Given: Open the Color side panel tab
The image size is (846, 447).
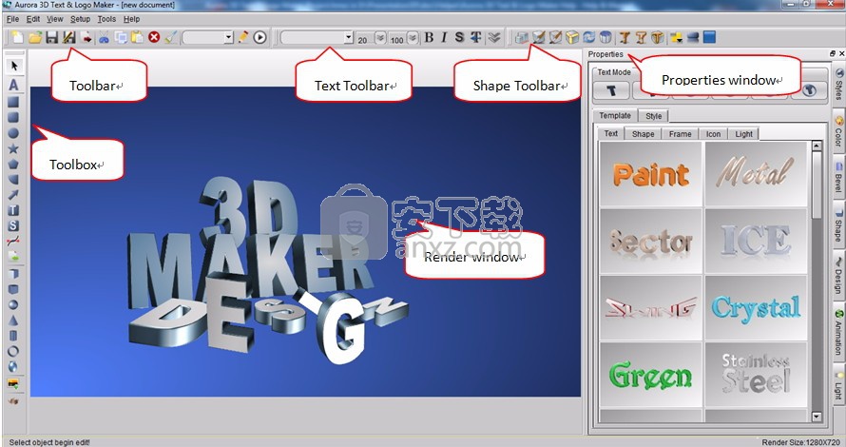Looking at the screenshot, I should (839, 132).
